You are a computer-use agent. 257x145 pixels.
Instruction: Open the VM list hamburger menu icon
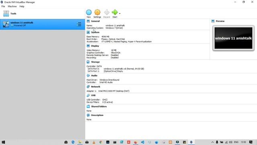point(79,24)
